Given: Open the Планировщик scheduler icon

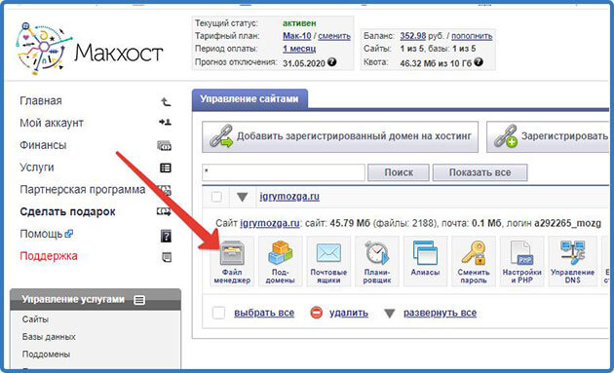Looking at the screenshot, I should [377, 261].
